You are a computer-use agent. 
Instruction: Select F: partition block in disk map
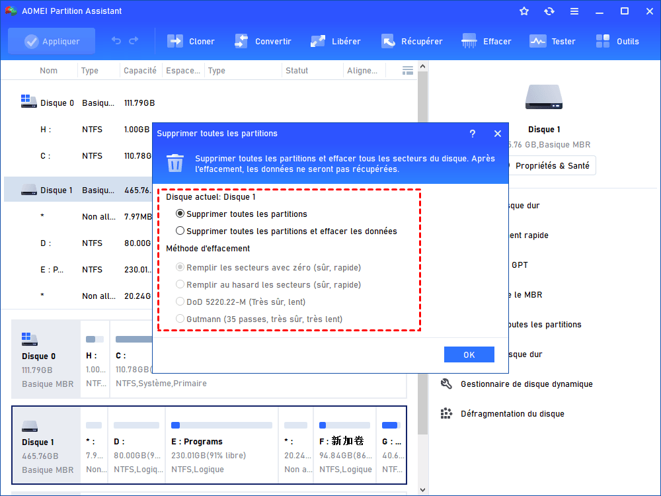[344, 445]
